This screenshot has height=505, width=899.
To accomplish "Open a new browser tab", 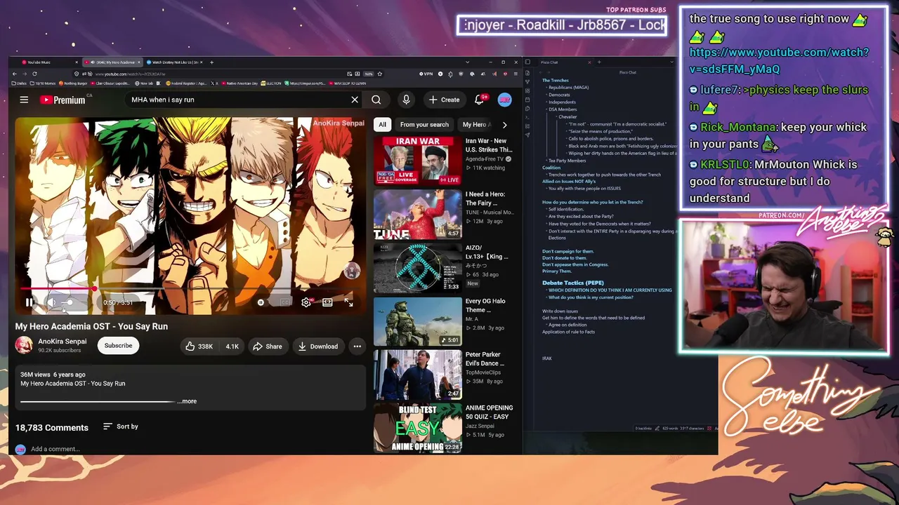I will pos(211,62).
